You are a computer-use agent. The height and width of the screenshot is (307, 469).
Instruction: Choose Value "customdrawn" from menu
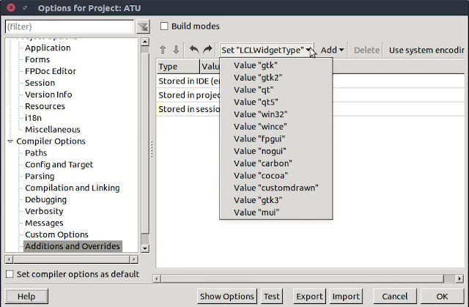click(x=276, y=188)
